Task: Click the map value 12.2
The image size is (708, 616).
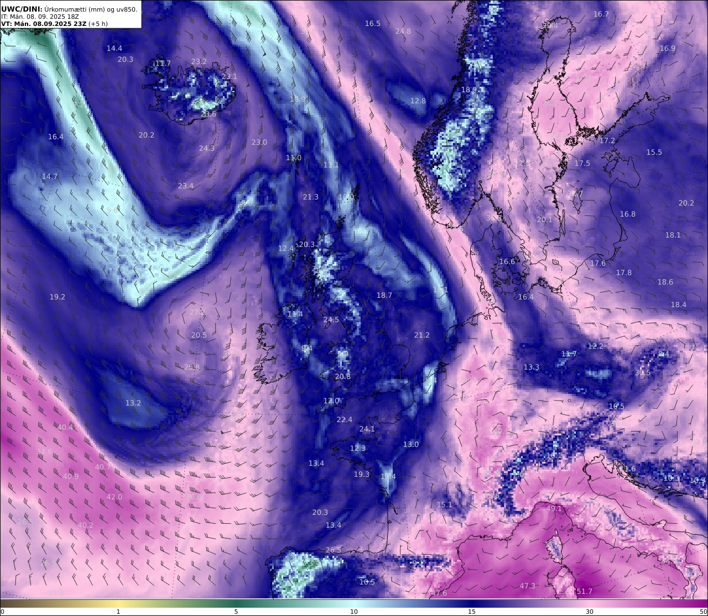Action: pos(596,346)
